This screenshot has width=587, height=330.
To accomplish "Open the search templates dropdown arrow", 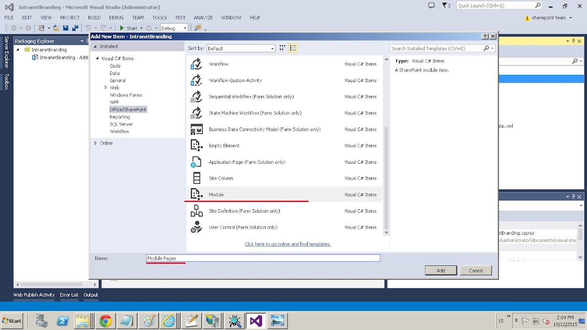I will coord(492,48).
